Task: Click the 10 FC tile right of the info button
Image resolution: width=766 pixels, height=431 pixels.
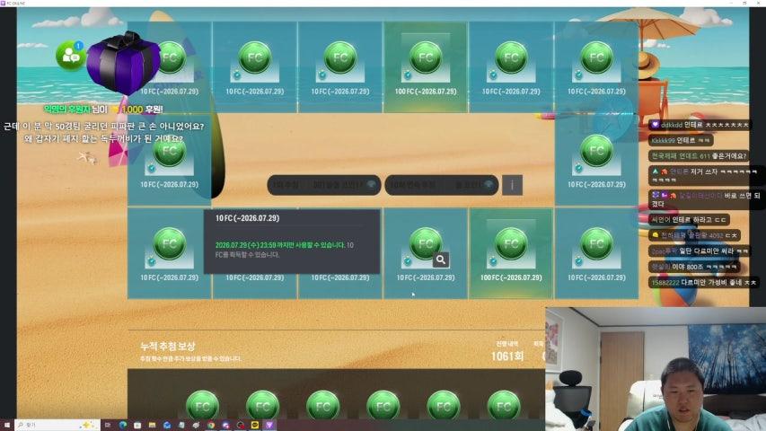Action: coord(596,161)
